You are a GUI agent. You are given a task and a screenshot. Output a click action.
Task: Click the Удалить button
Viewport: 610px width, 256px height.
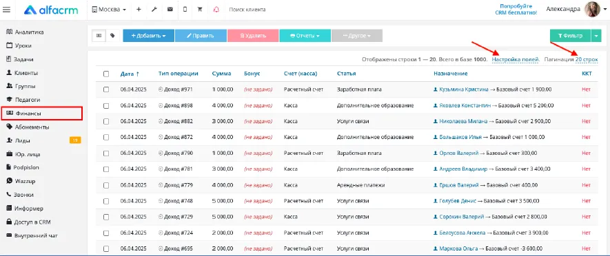253,35
